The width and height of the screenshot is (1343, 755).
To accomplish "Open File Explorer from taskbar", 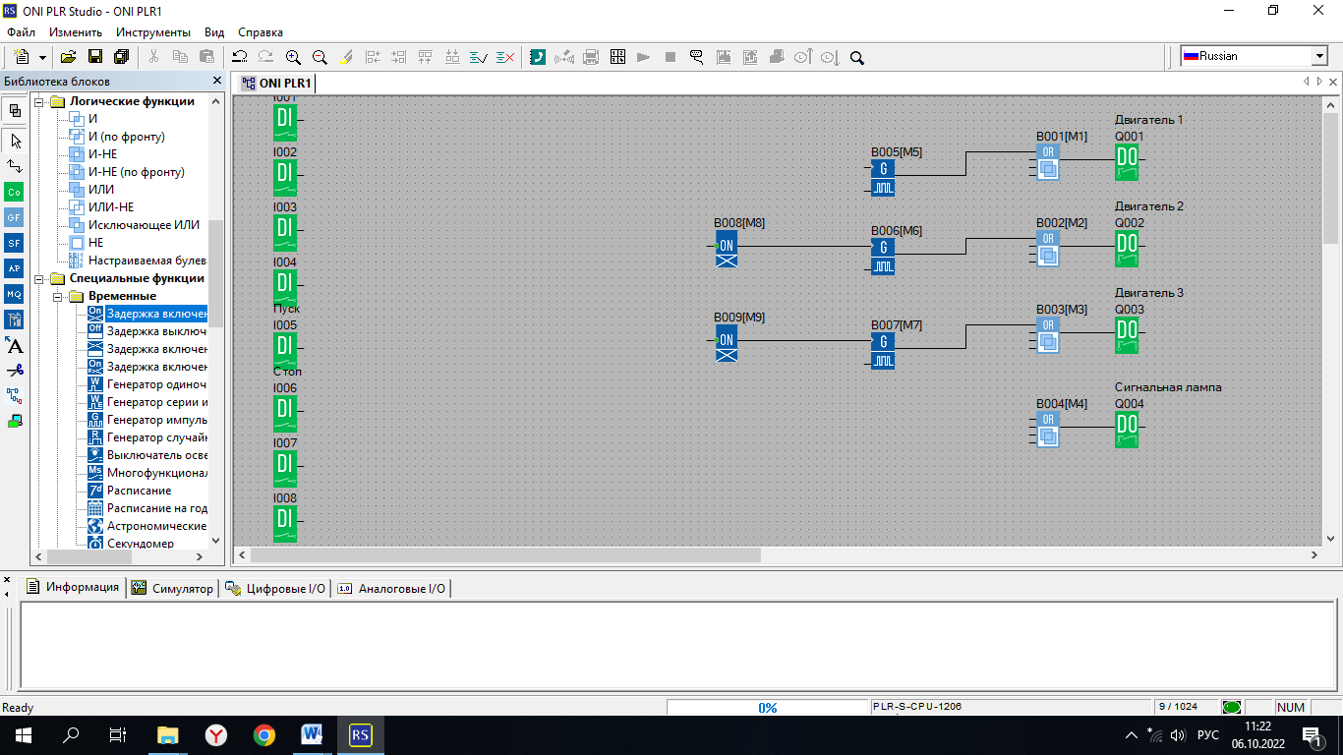I will (x=167, y=734).
